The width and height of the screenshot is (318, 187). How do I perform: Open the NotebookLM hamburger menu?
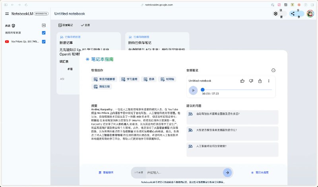pos(7,14)
